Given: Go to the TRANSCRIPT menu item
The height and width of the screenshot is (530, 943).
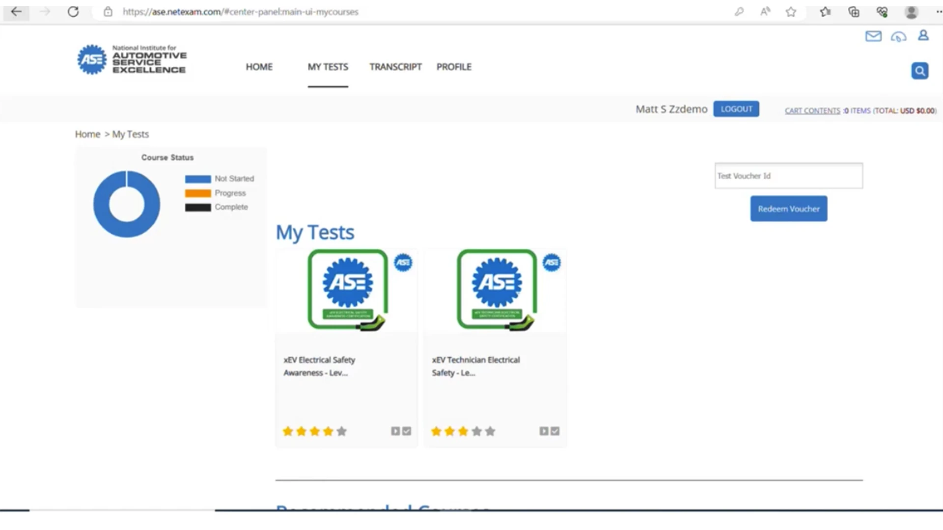Looking at the screenshot, I should point(395,67).
